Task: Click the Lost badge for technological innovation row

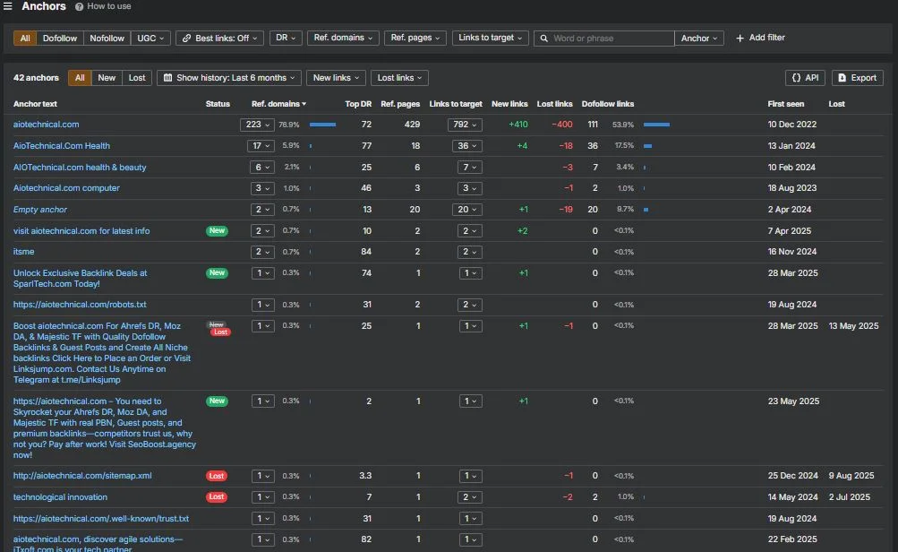Action: (x=217, y=496)
